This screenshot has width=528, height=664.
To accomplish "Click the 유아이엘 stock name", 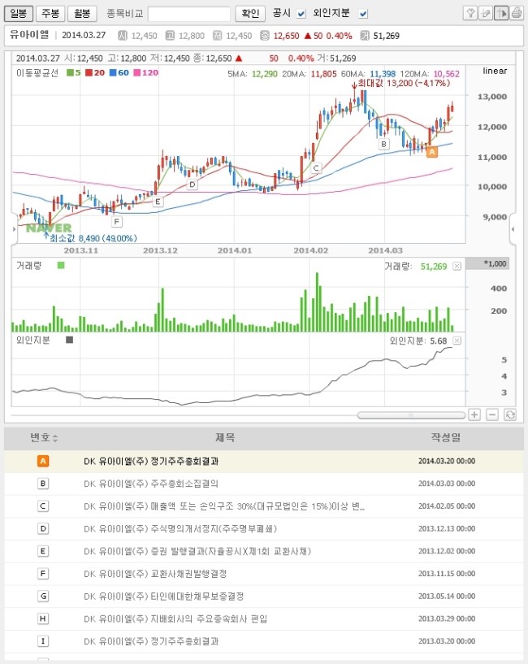I will [x=29, y=35].
